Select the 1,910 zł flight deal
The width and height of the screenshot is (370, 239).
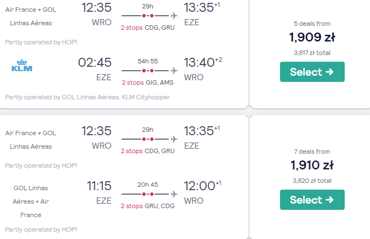click(312, 200)
